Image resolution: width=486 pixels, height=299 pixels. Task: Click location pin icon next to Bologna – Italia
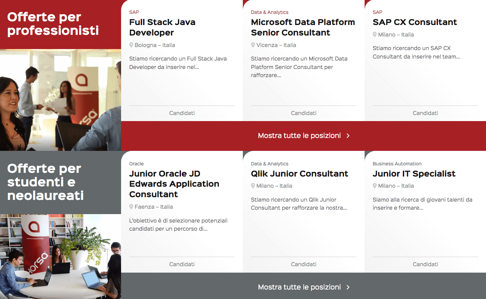pos(131,45)
